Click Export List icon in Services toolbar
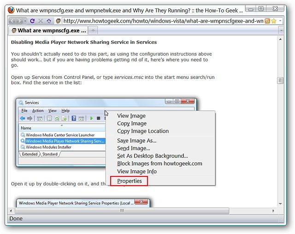Screen dimensions: 295x234 [x=64, y=118]
